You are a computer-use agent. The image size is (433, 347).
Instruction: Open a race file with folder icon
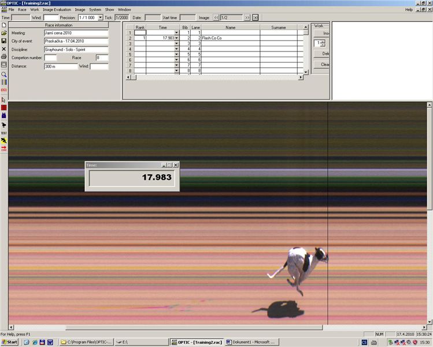[4, 33]
